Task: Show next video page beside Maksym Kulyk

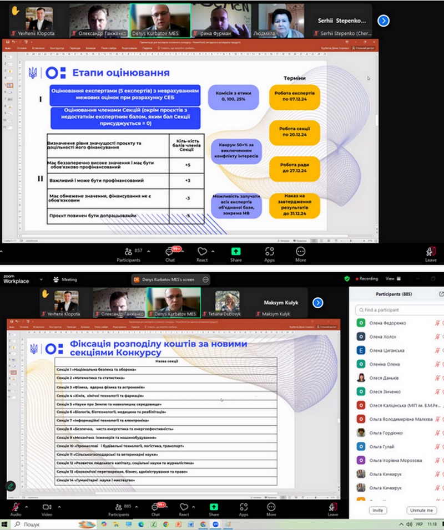Action: (x=317, y=303)
